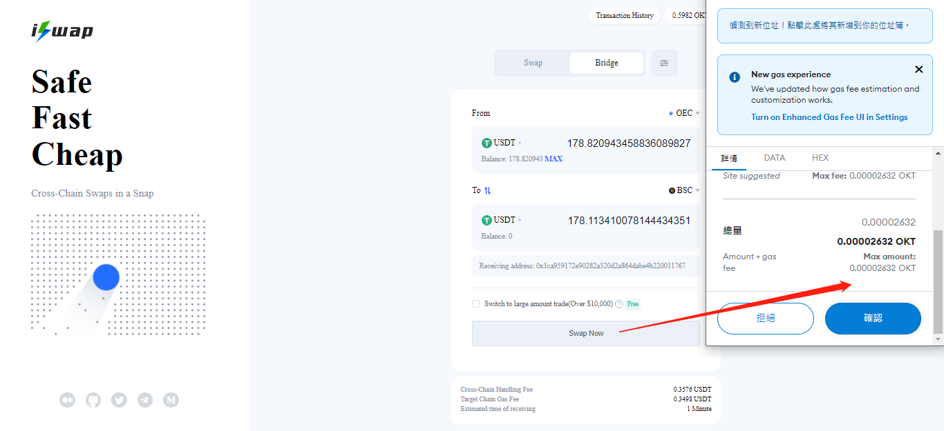Viewport: 944px width, 431px height.
Task: Open the BSC target chain dropdown
Action: pyautogui.click(x=684, y=190)
